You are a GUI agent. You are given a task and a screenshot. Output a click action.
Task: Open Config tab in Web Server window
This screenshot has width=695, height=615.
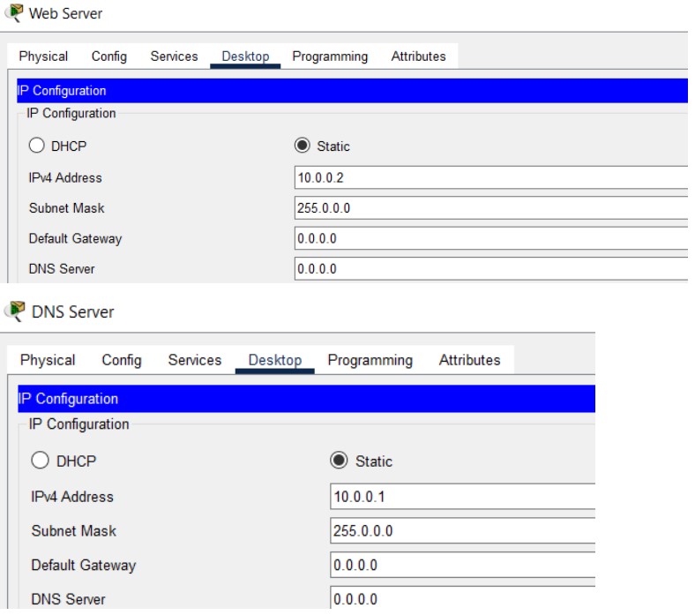click(x=109, y=56)
